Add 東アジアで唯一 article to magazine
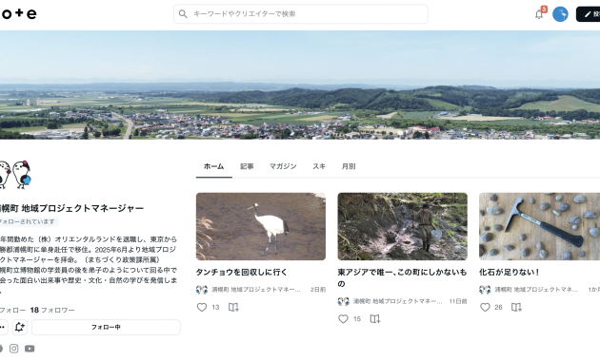600x361 pixels. [375, 319]
